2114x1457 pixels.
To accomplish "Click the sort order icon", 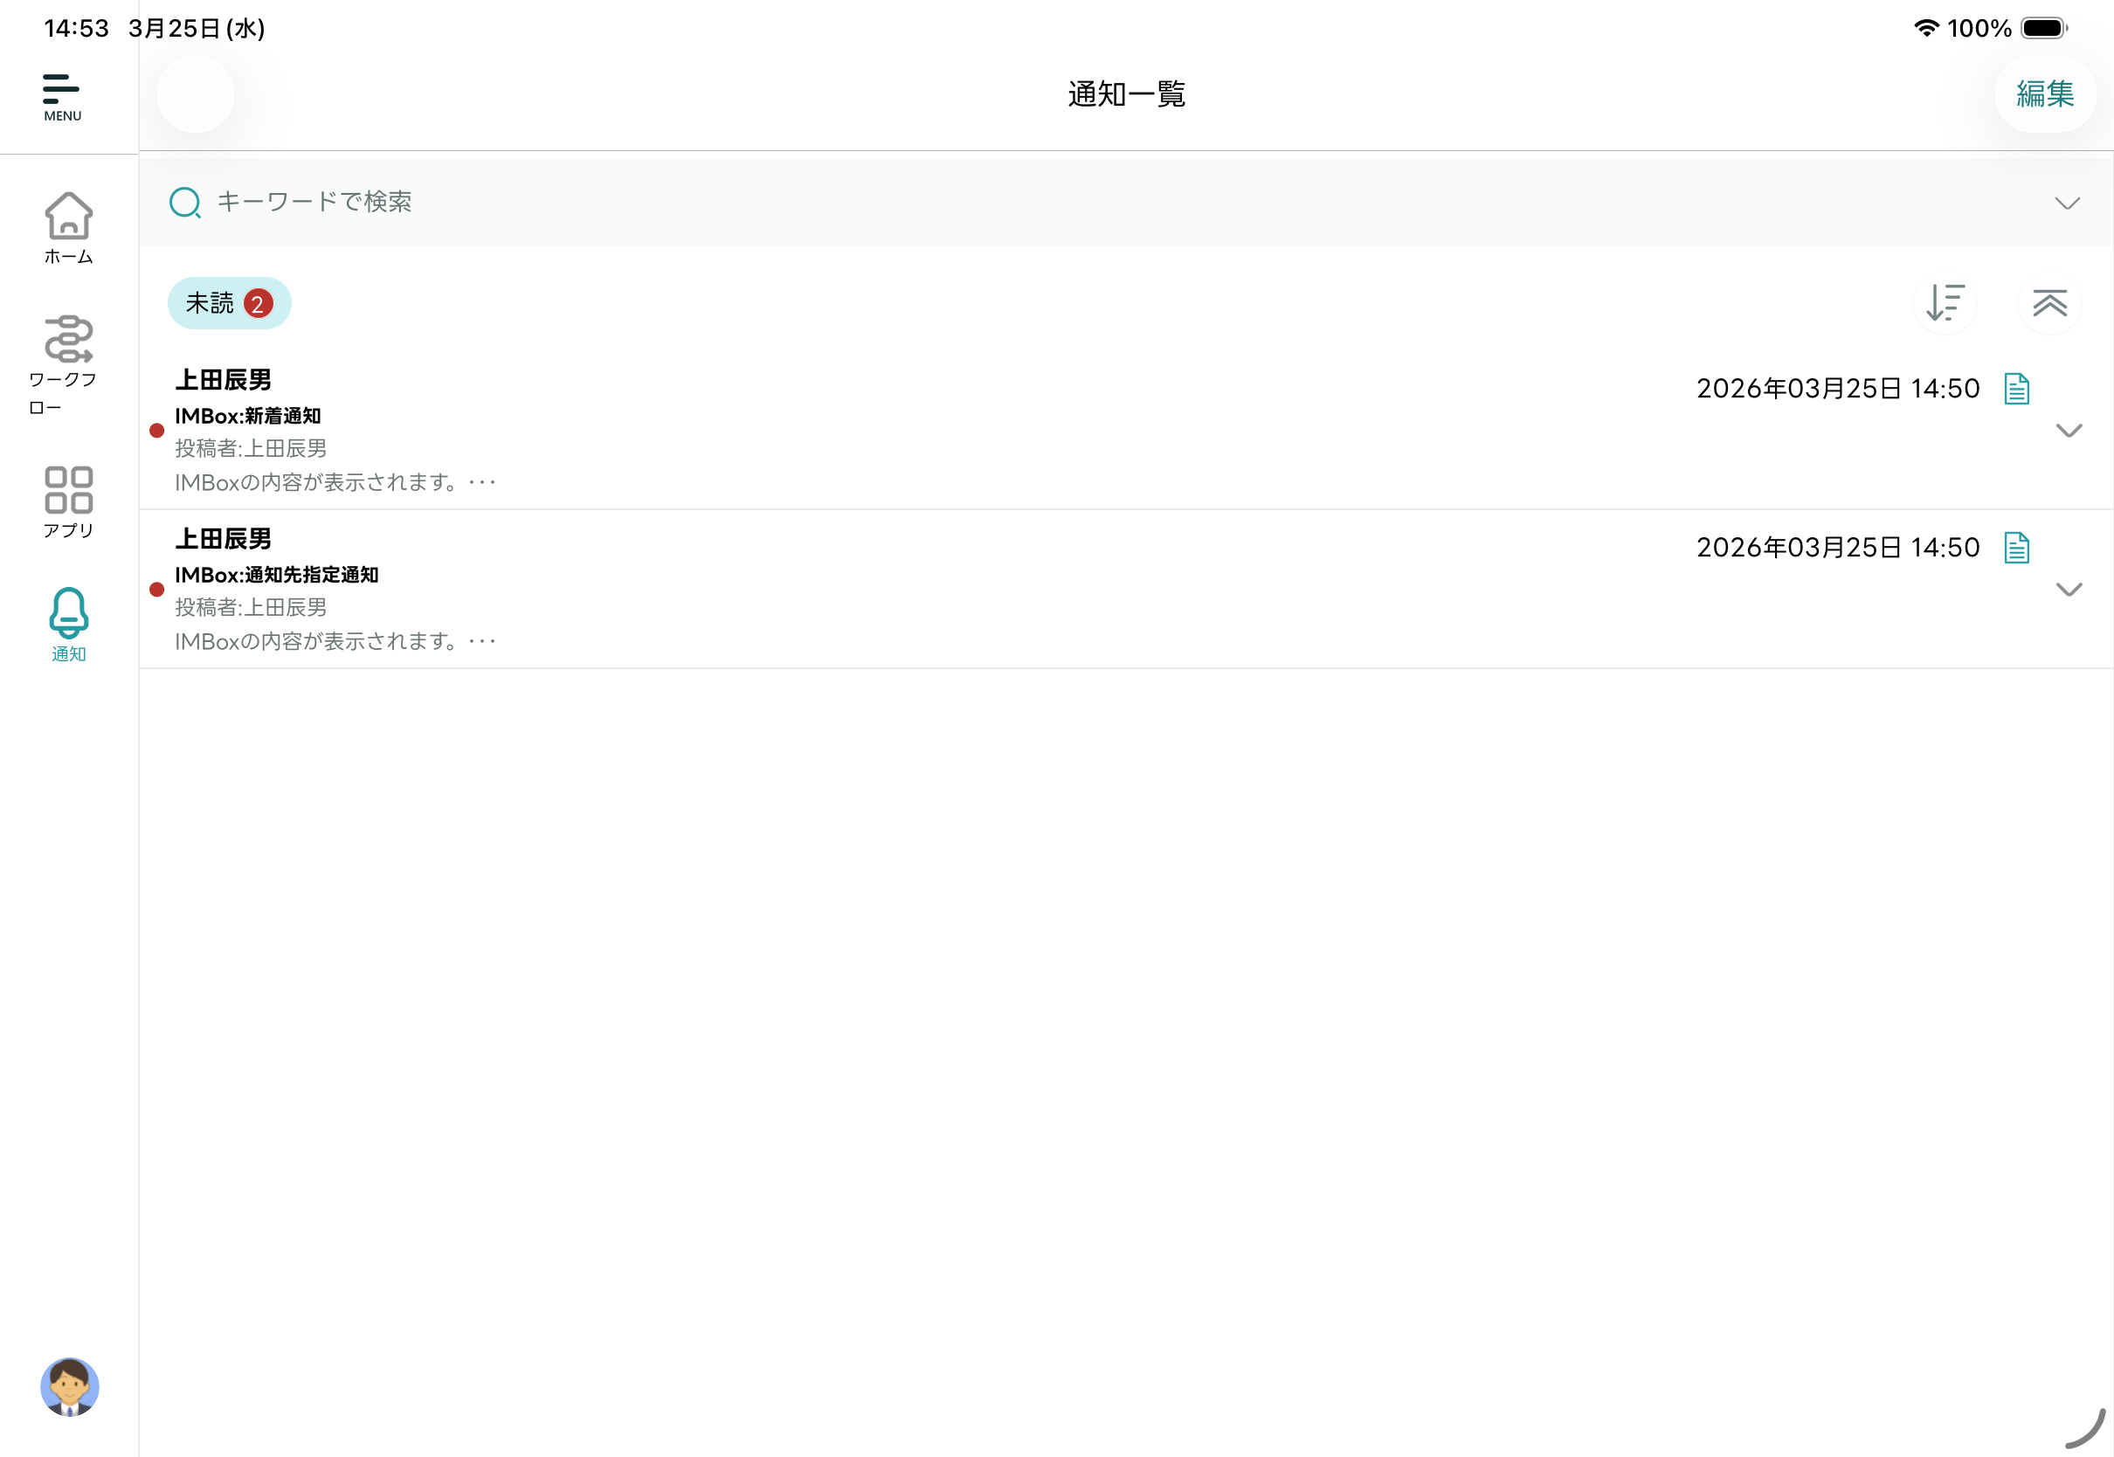I will click(x=1945, y=303).
